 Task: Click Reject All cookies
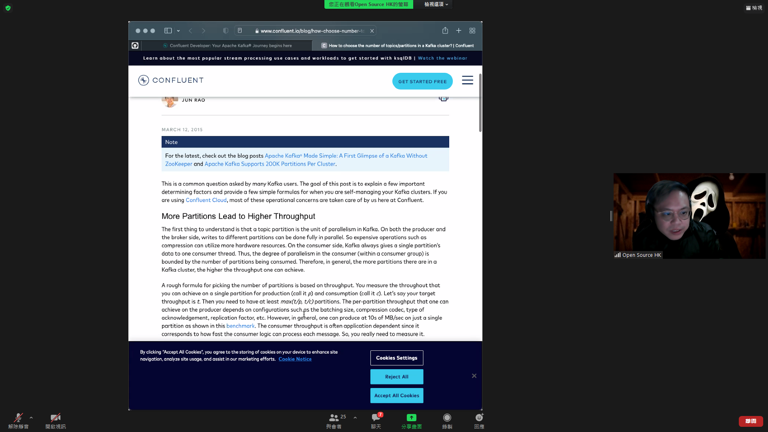[397, 377]
